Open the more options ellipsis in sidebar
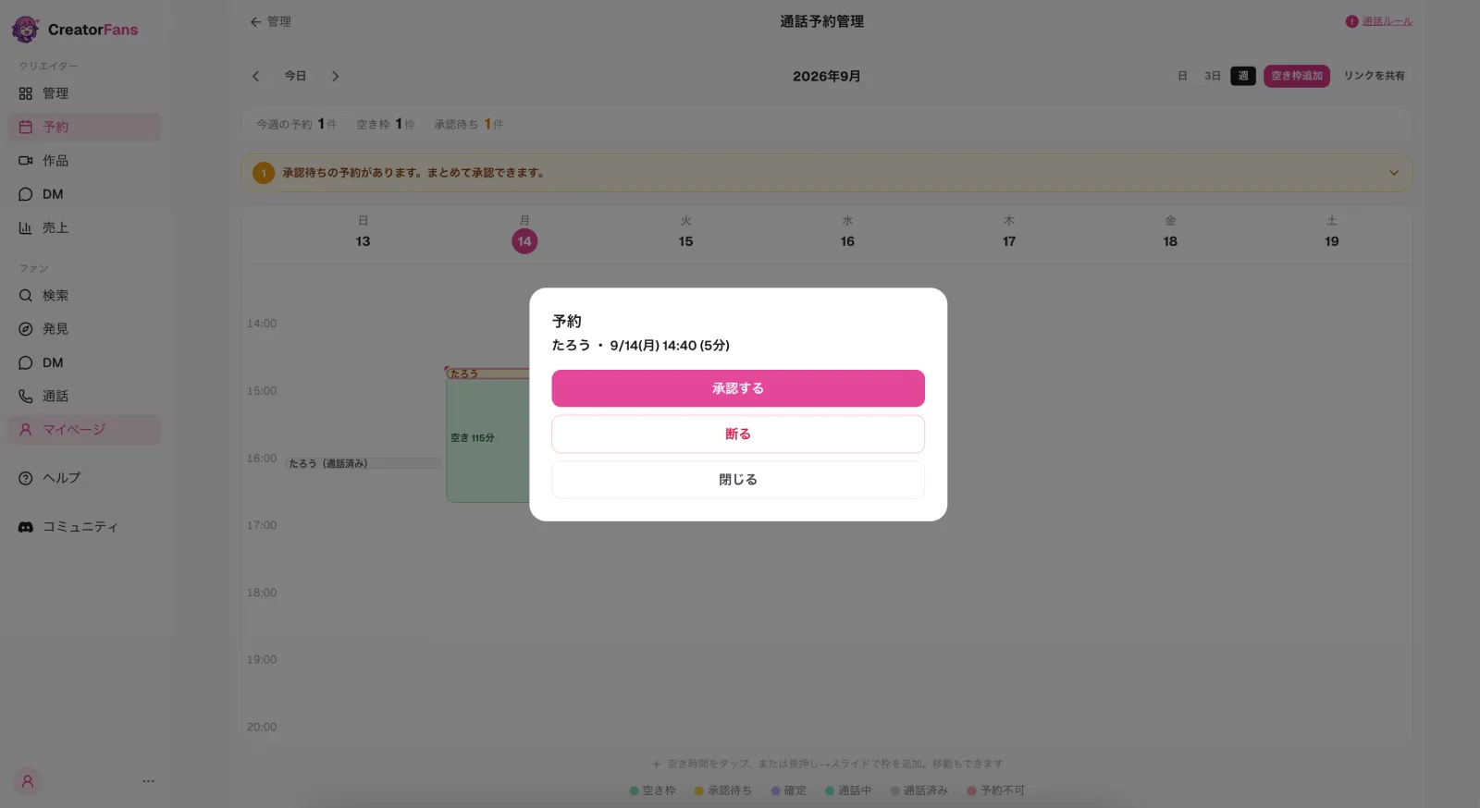Viewport: 1480px width, 808px height. (148, 781)
